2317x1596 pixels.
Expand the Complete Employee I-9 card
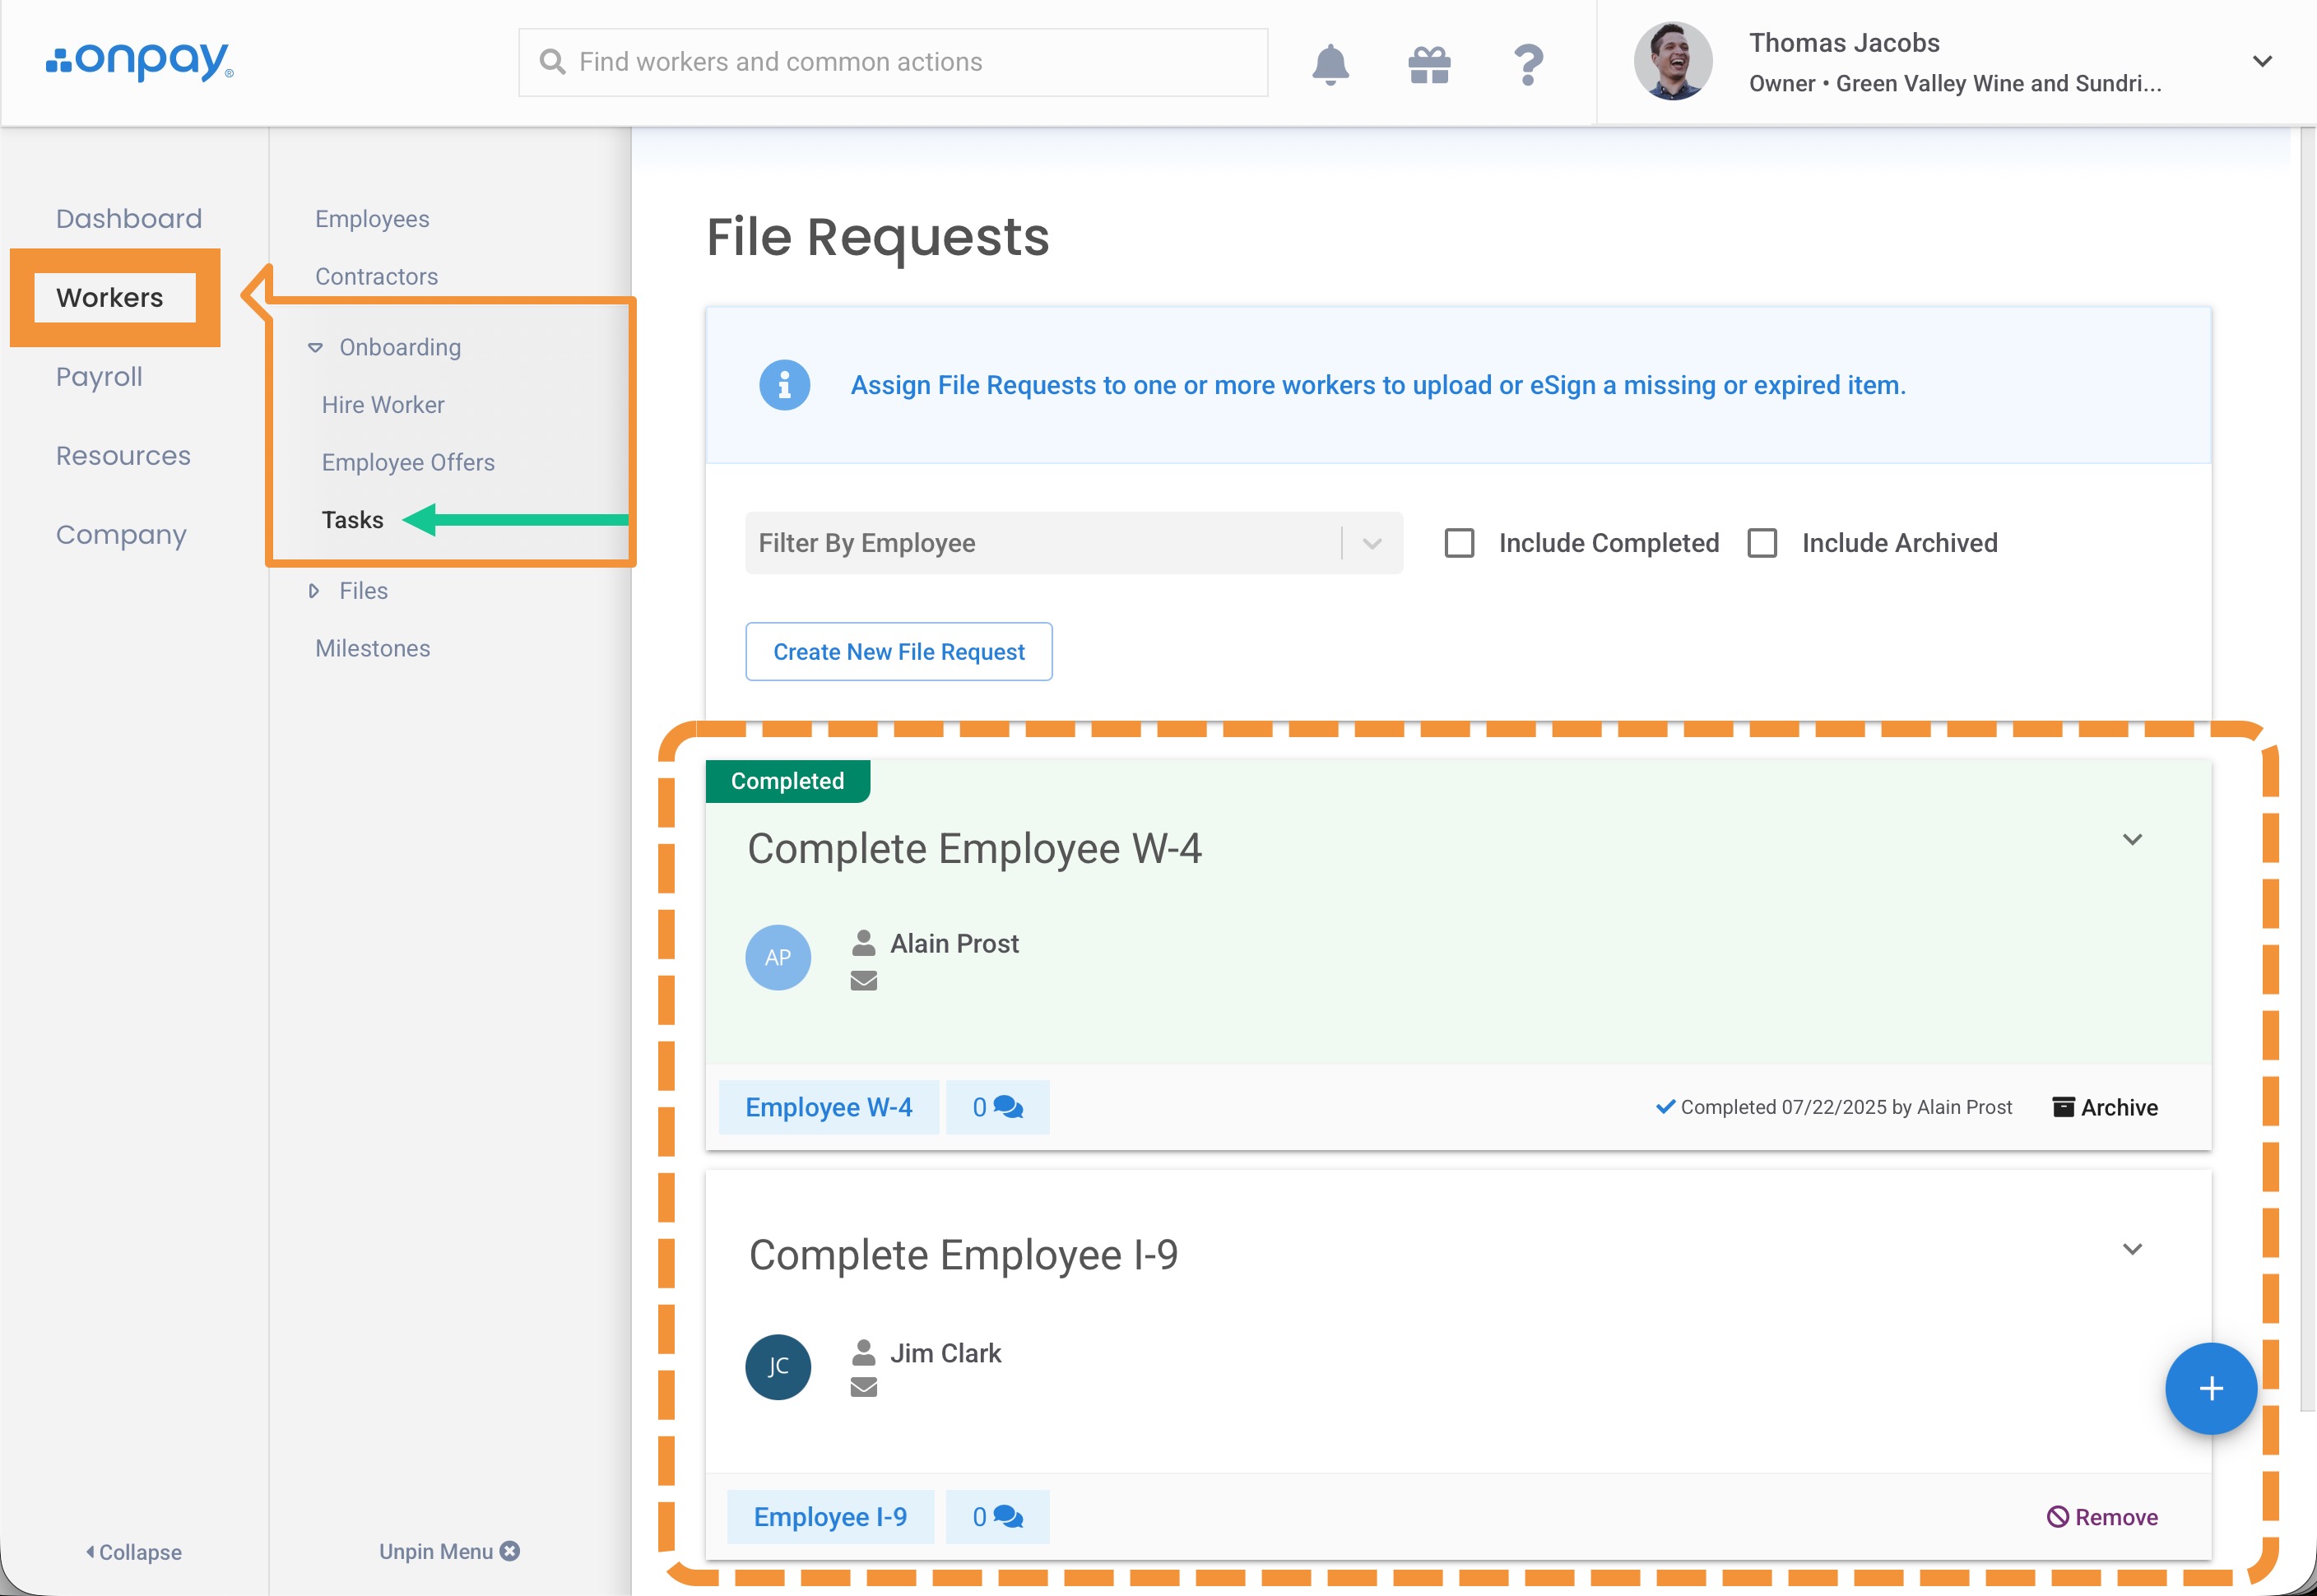tap(2132, 1249)
